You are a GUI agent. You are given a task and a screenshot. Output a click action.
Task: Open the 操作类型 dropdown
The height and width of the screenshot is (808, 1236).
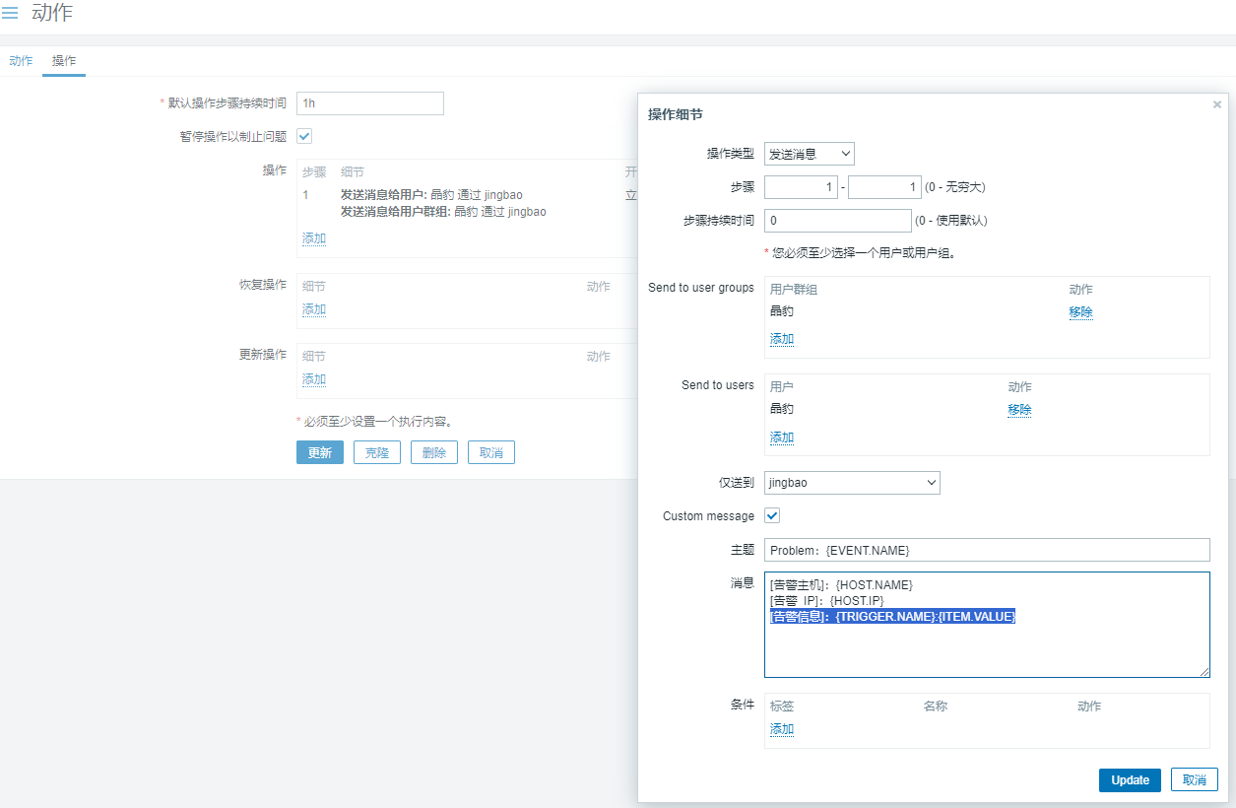(809, 154)
